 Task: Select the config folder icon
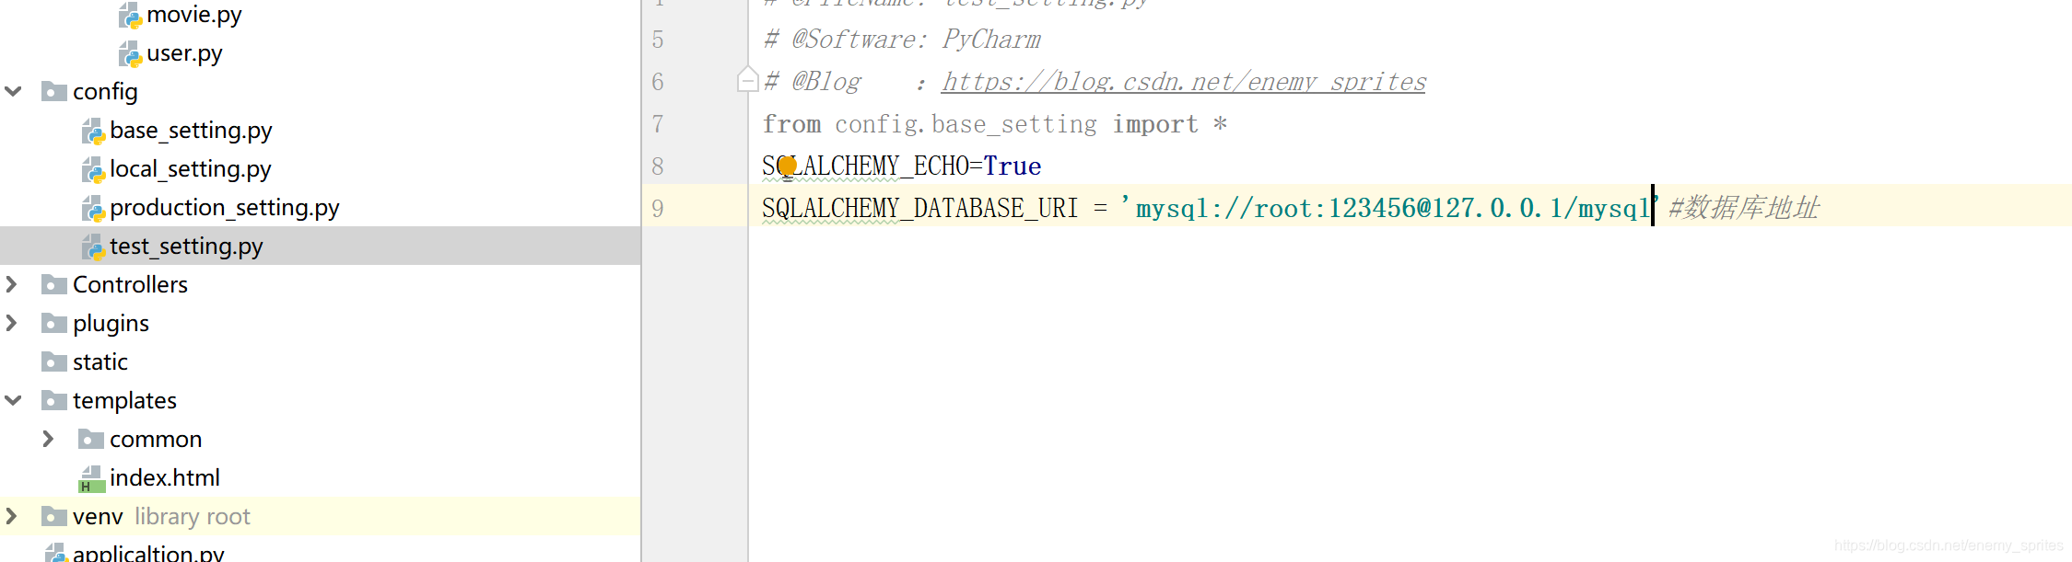click(x=54, y=92)
